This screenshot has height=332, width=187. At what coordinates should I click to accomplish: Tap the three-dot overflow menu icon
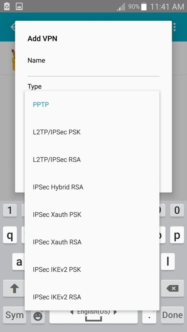(174, 27)
